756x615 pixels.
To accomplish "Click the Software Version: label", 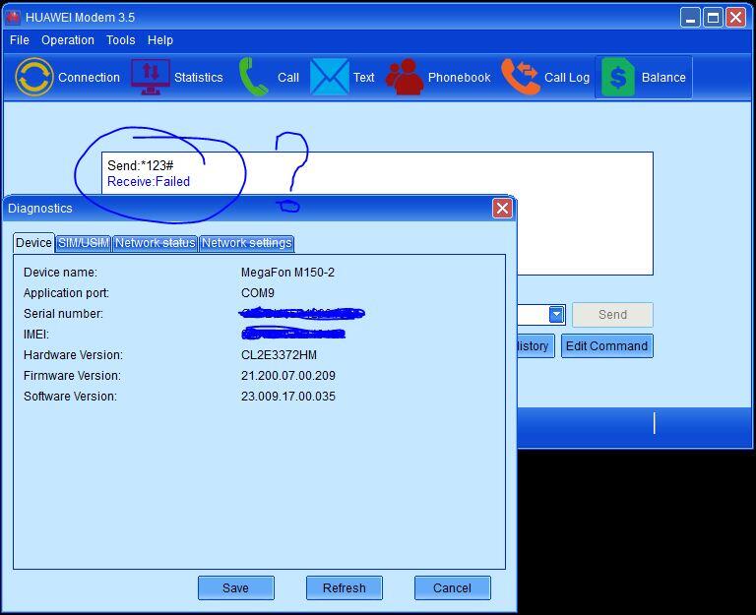I will point(70,397).
